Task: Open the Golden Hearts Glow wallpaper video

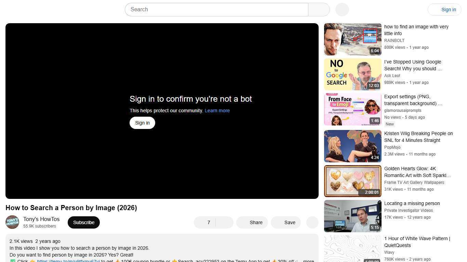Action: coord(352,181)
